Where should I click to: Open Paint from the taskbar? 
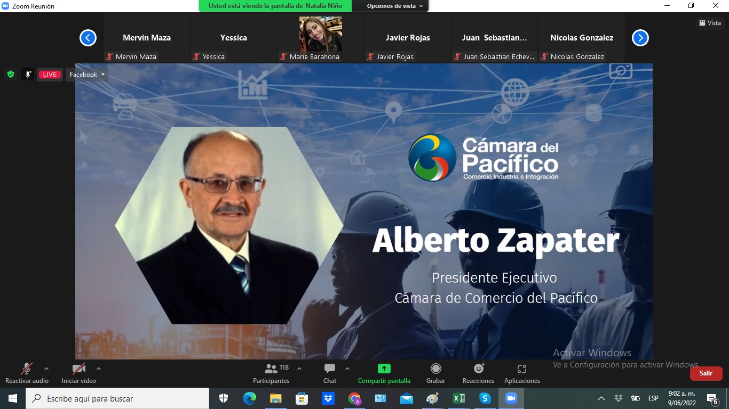coord(433,398)
